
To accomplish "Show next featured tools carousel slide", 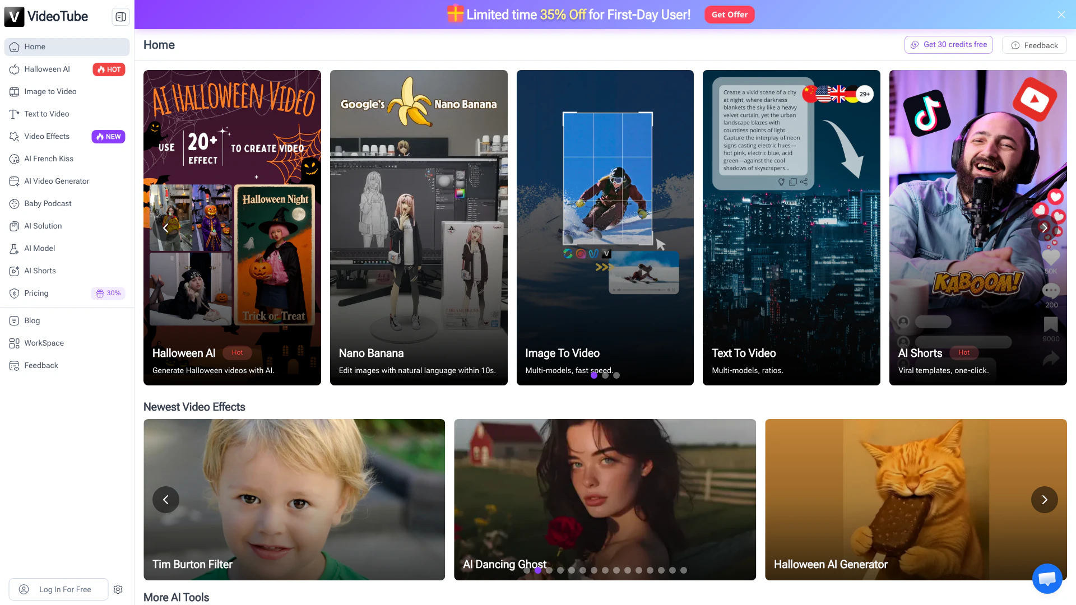I will [1044, 228].
